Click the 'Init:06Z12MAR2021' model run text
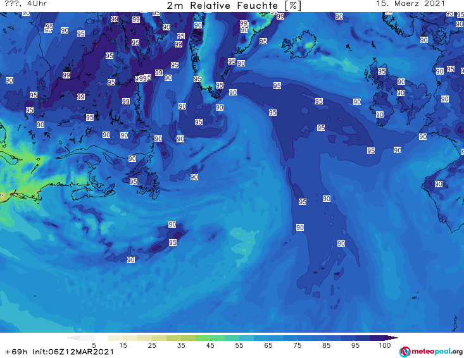This screenshot has height=358, width=464. pos(73,352)
